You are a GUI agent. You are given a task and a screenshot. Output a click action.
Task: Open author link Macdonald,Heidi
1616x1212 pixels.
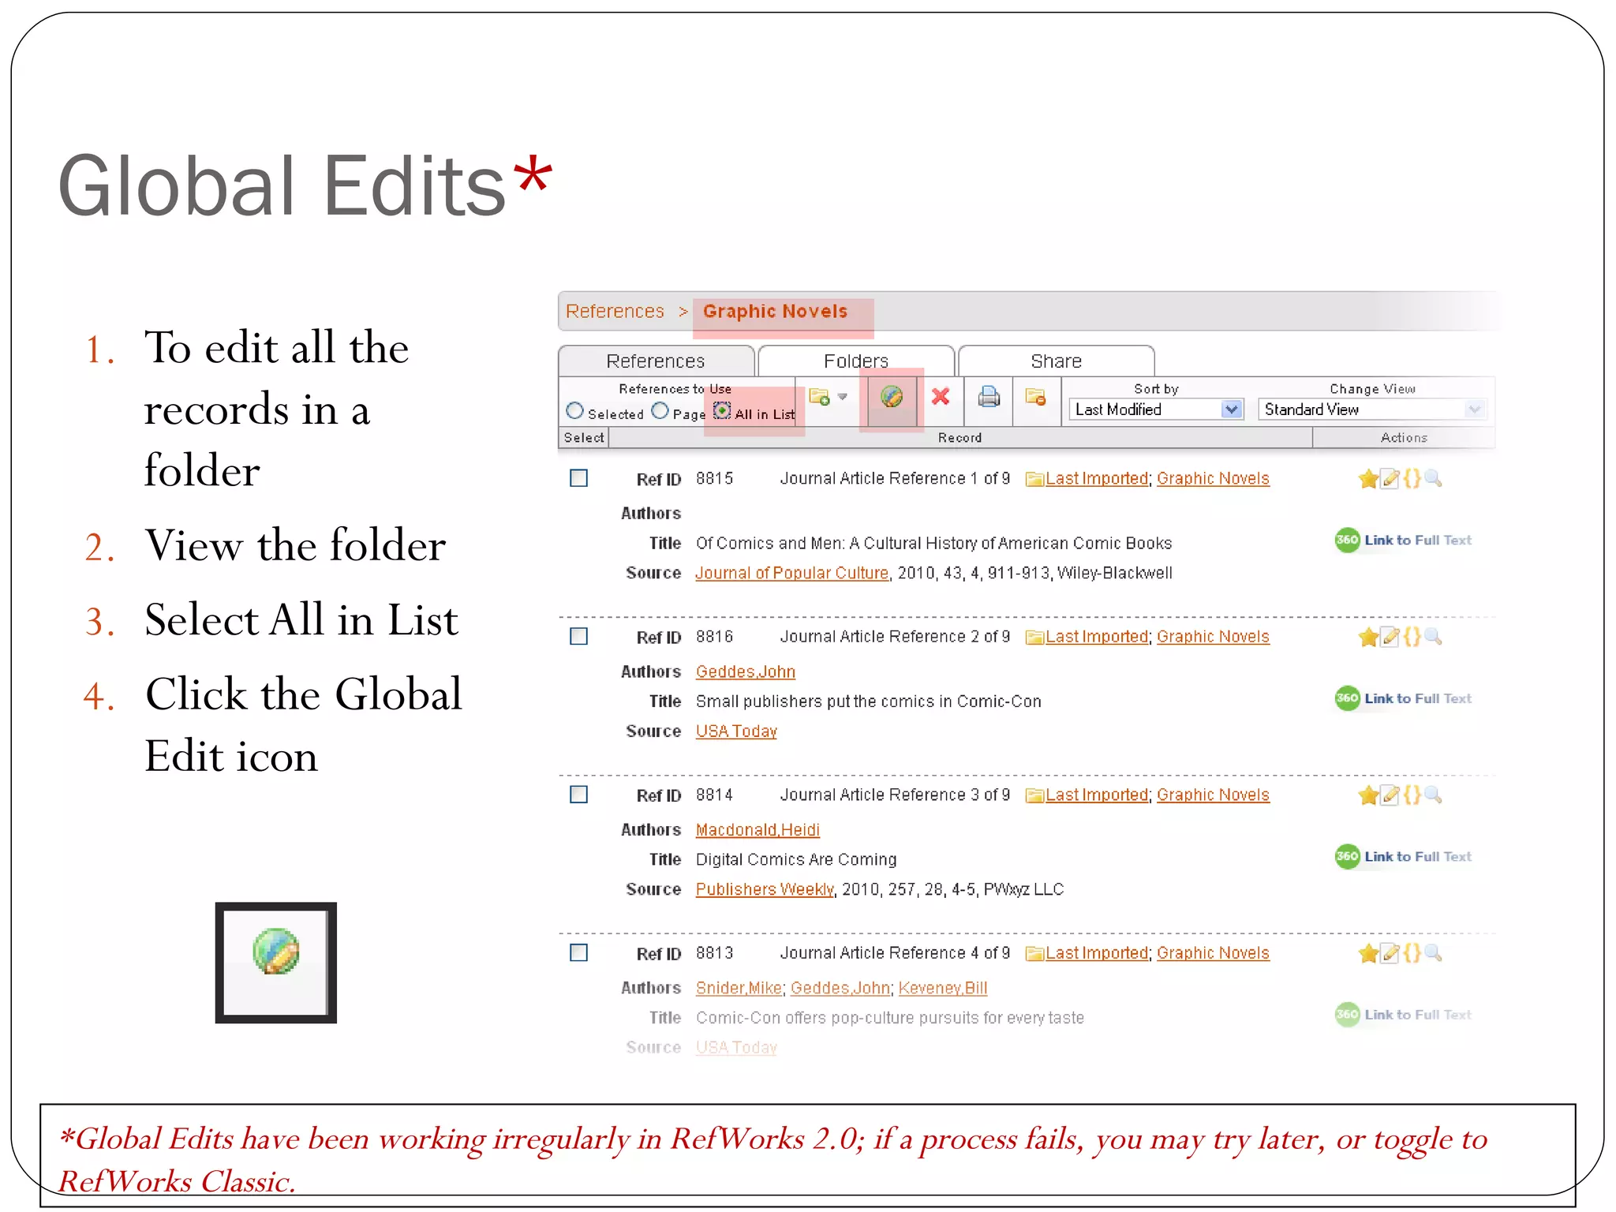757,830
